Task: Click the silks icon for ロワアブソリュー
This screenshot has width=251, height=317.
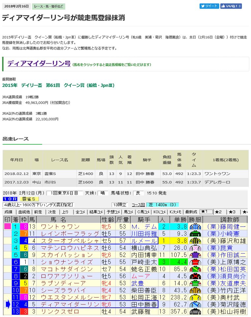Action: coord(195,276)
